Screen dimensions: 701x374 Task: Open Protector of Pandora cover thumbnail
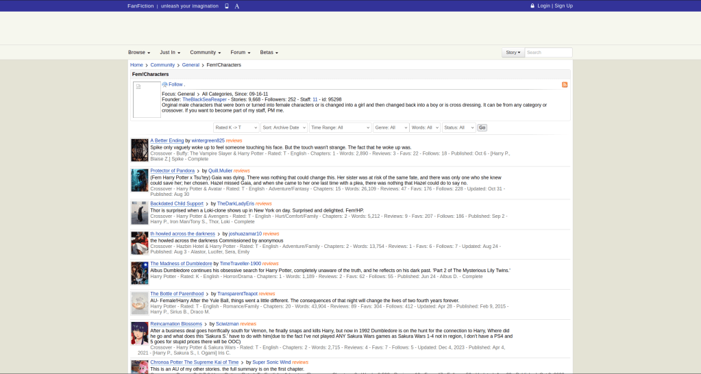pyautogui.click(x=140, y=180)
